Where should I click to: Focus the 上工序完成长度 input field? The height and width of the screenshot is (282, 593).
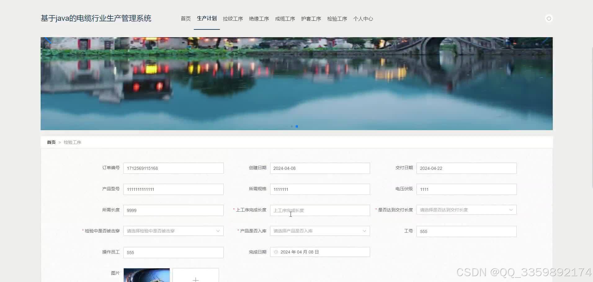(x=320, y=210)
